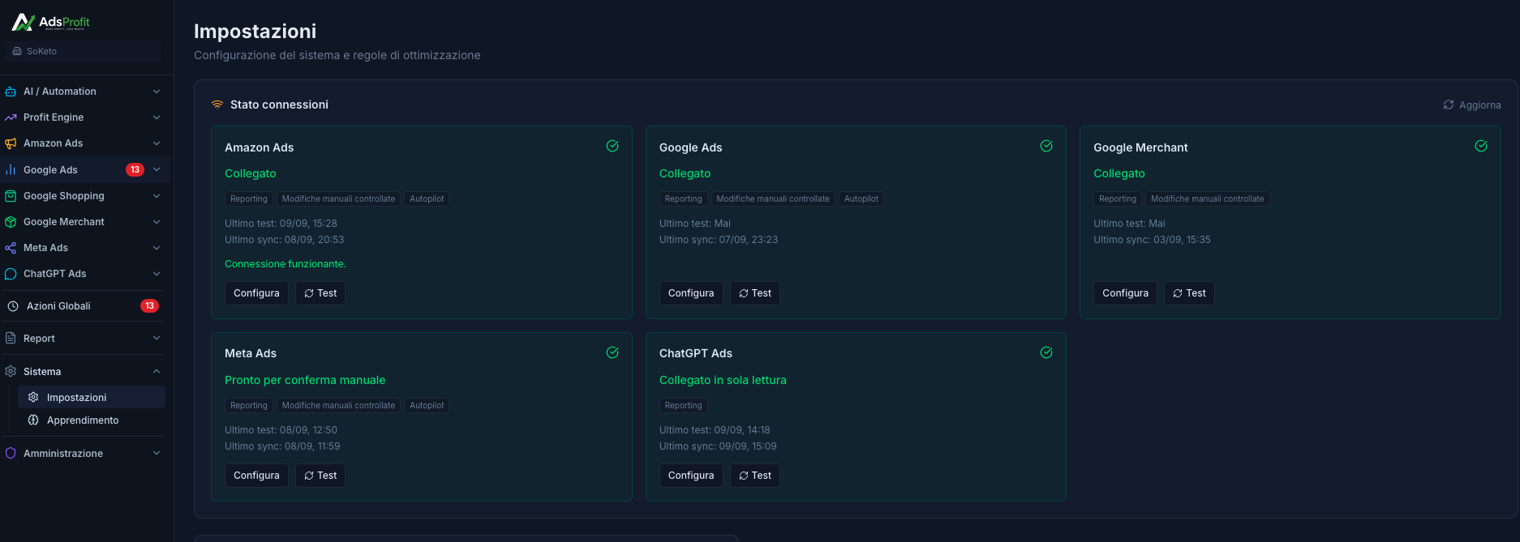Click the Impostazioni gear icon in submenu

[x=33, y=398]
